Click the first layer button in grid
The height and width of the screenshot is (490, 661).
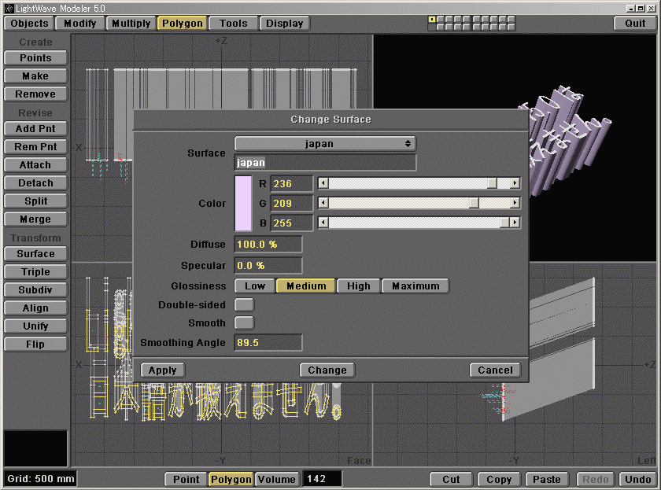pos(432,19)
